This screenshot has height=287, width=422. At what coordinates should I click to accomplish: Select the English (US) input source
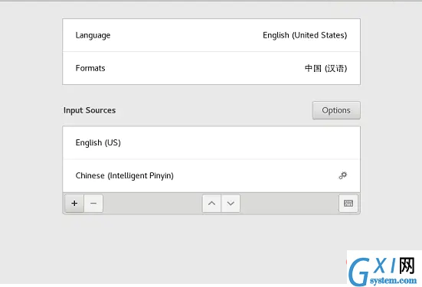(211, 143)
